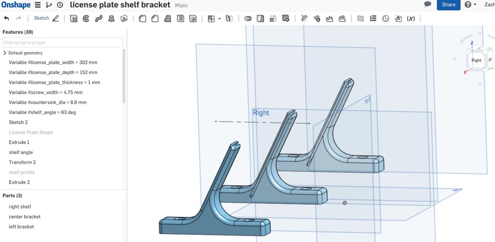This screenshot has width=495, height=242.
Task: Open the pattern tool dropdown arrow
Action: tap(219, 19)
